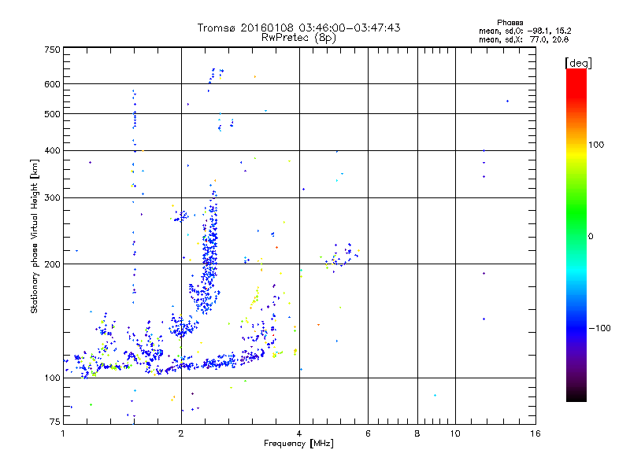Click the colorbar label "0"
630x472 pixels.
[591, 237]
